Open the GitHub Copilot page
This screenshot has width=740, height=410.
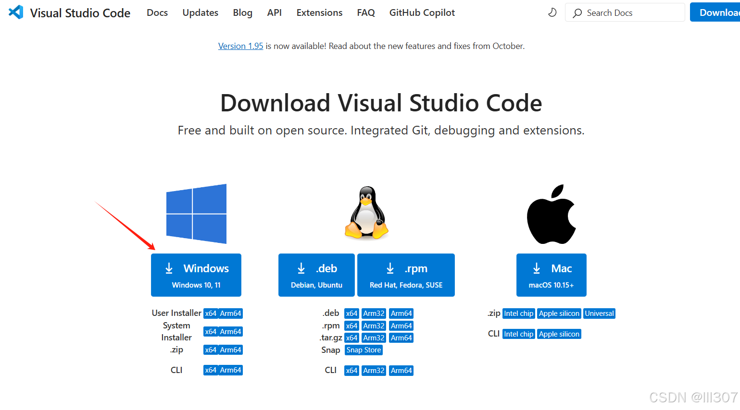point(422,12)
